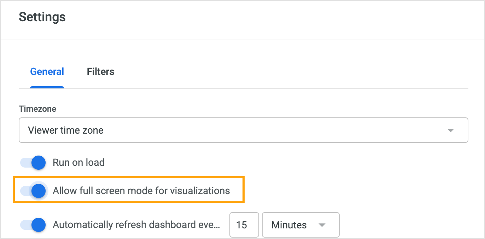Click the Automatically refresh dashboard label
Image resolution: width=485 pixels, height=239 pixels.
tap(136, 225)
